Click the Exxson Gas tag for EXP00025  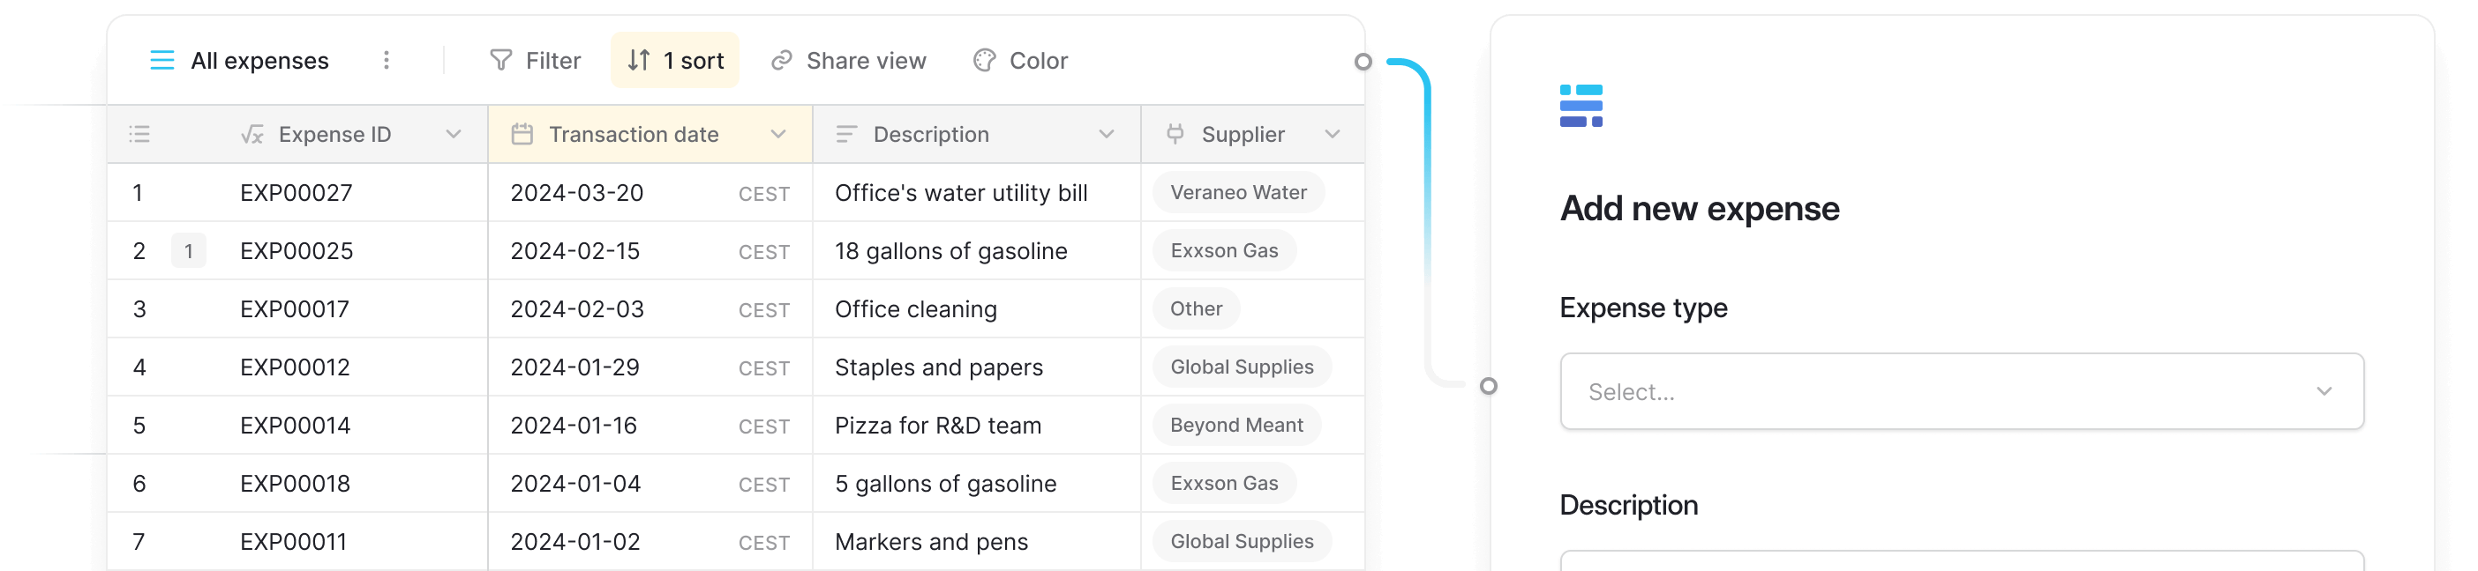[1224, 251]
